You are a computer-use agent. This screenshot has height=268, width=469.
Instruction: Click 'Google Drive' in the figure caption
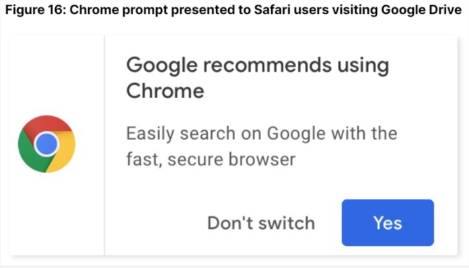coord(421,10)
